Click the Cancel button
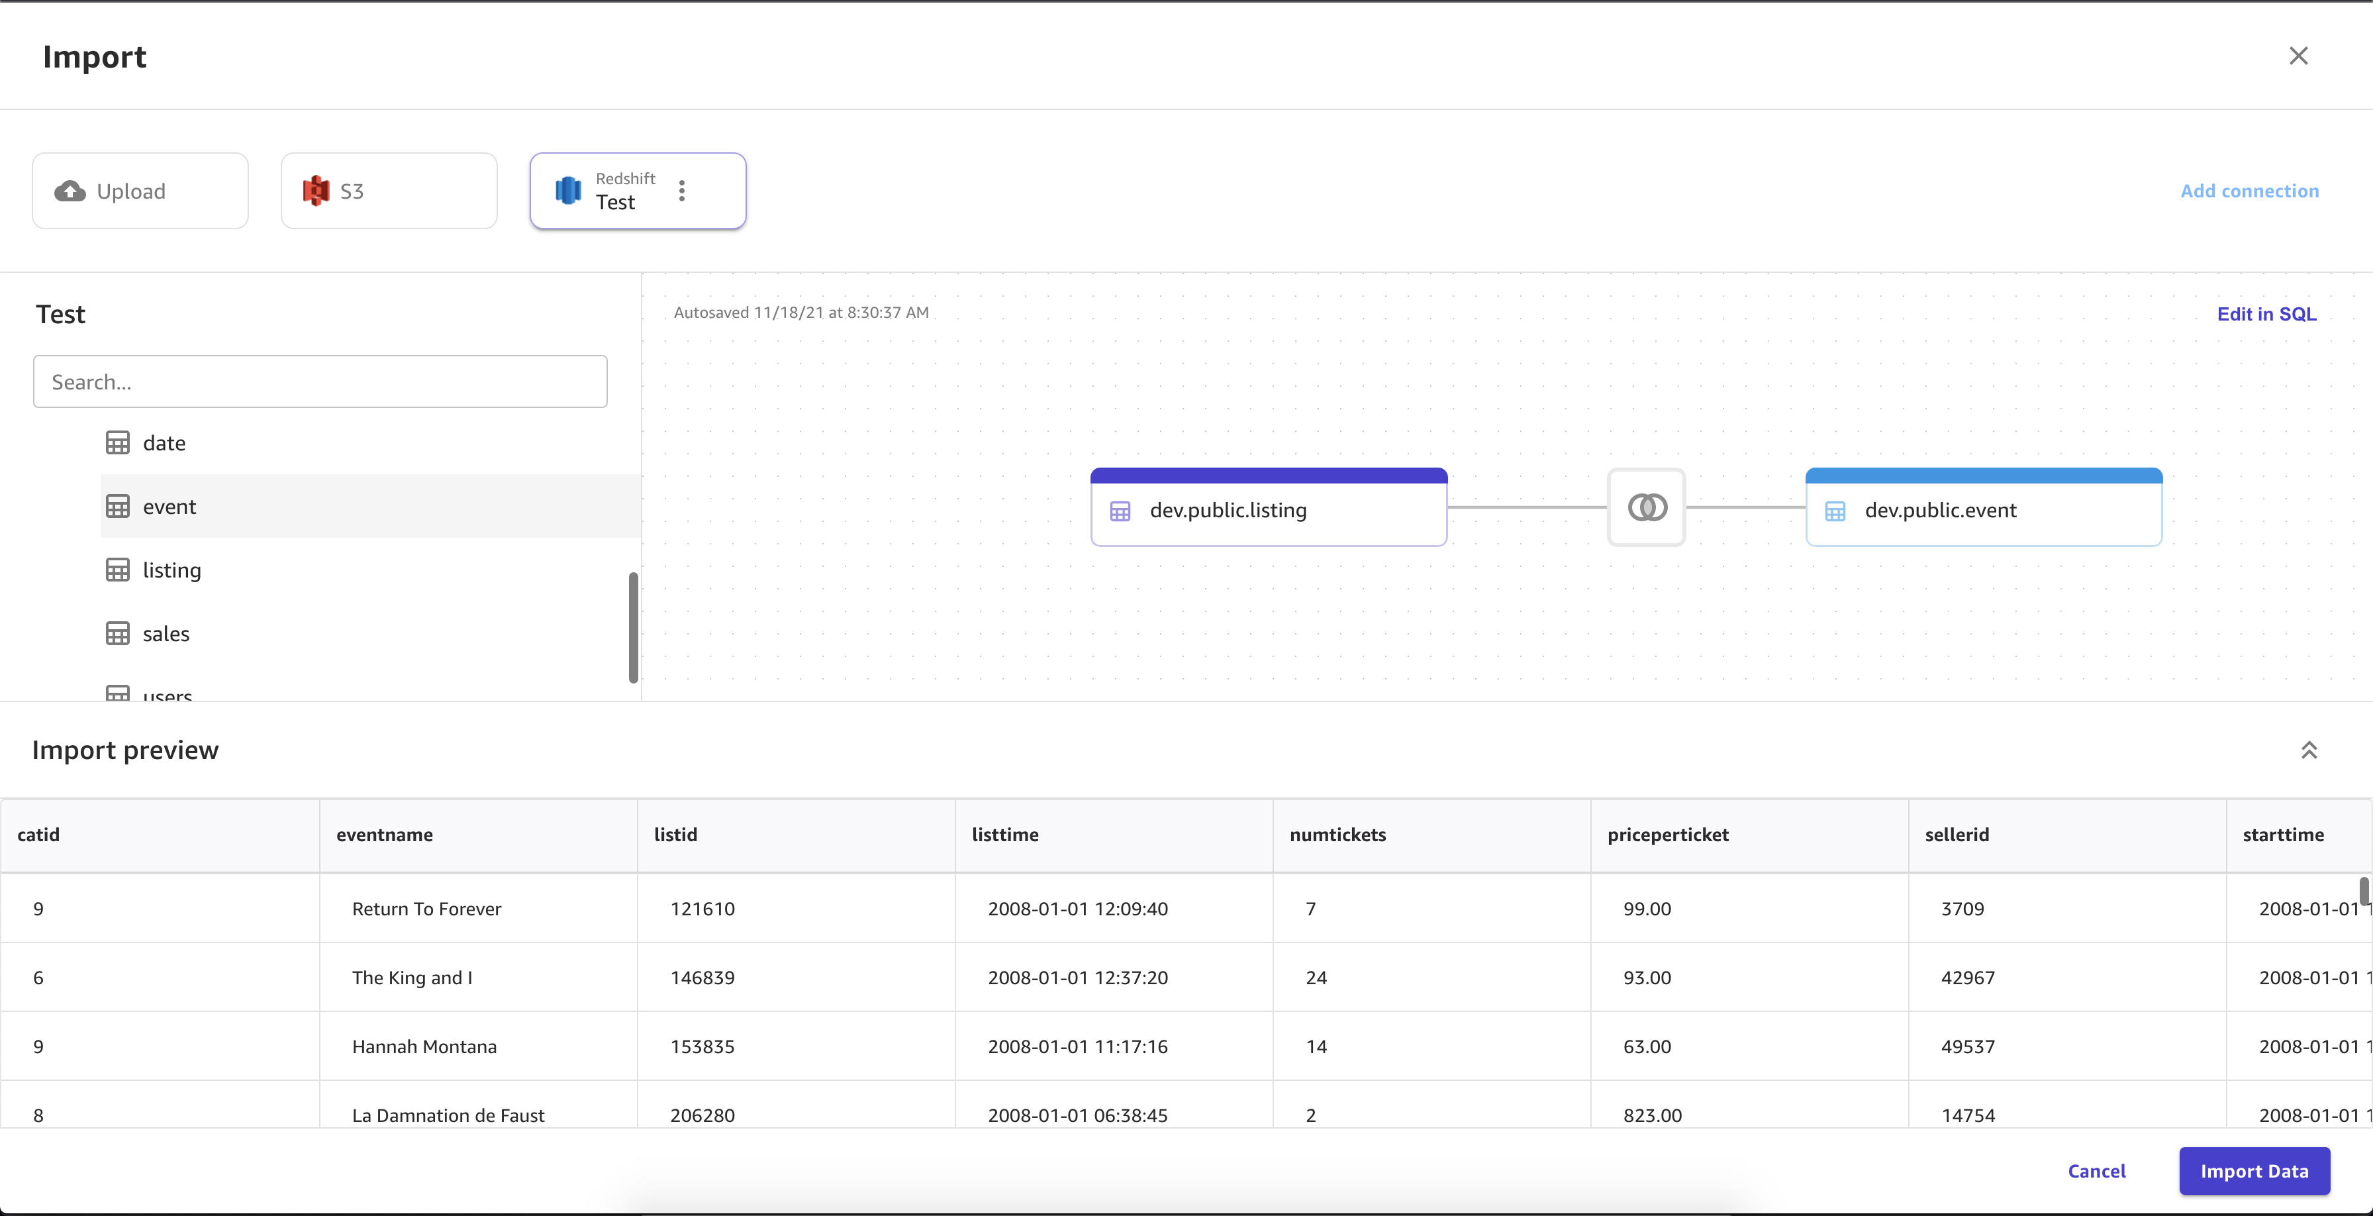 (x=2097, y=1170)
